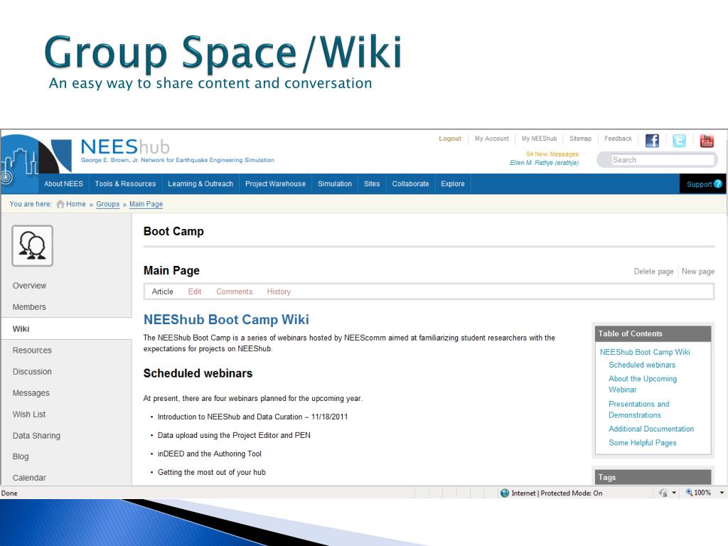
Task: Open the Sitemap link
Action: 580,139
